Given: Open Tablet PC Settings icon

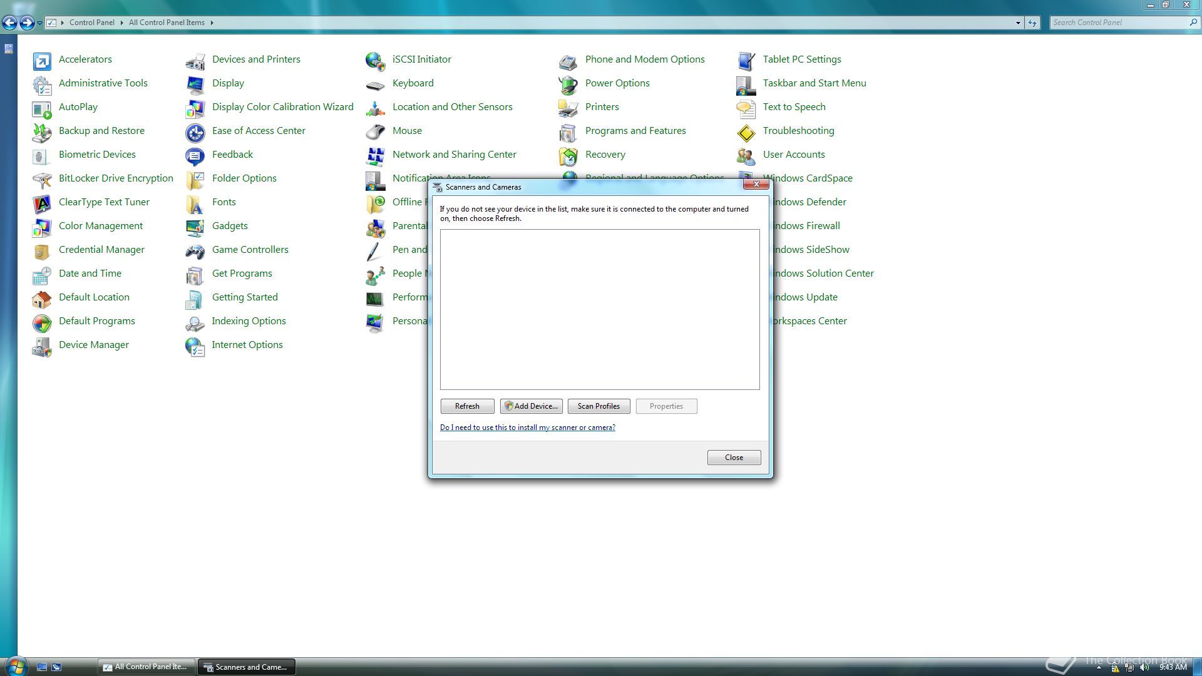Looking at the screenshot, I should click(746, 61).
